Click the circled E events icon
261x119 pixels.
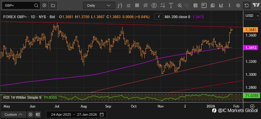point(154,5)
